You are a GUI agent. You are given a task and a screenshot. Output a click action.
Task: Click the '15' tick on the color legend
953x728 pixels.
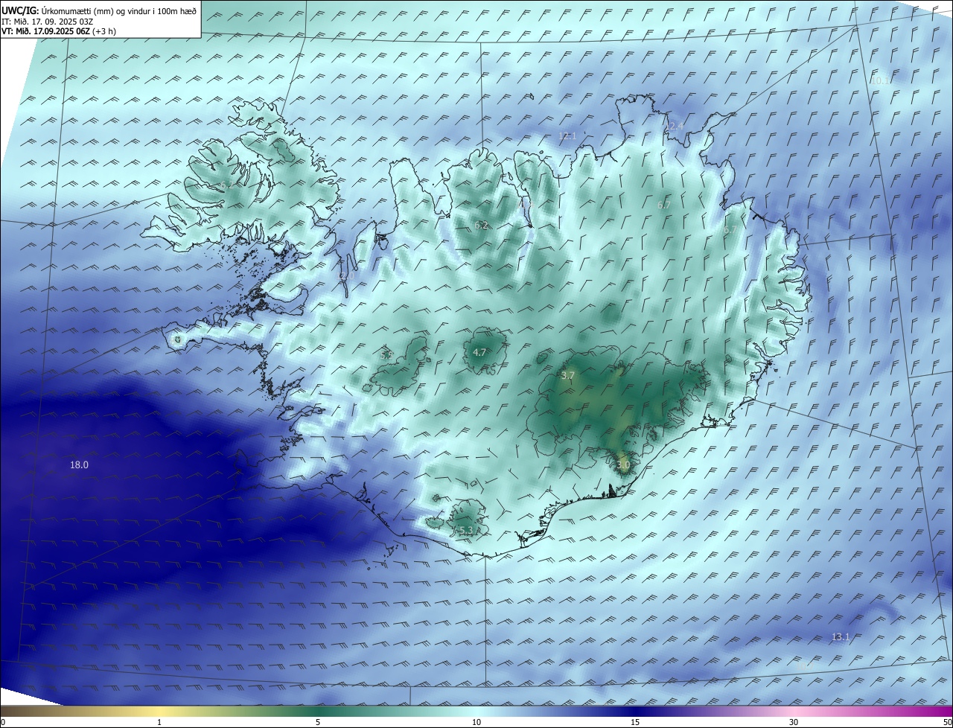click(635, 722)
